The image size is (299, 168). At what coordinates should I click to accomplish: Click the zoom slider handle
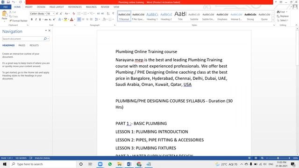pyautogui.click(x=278, y=158)
